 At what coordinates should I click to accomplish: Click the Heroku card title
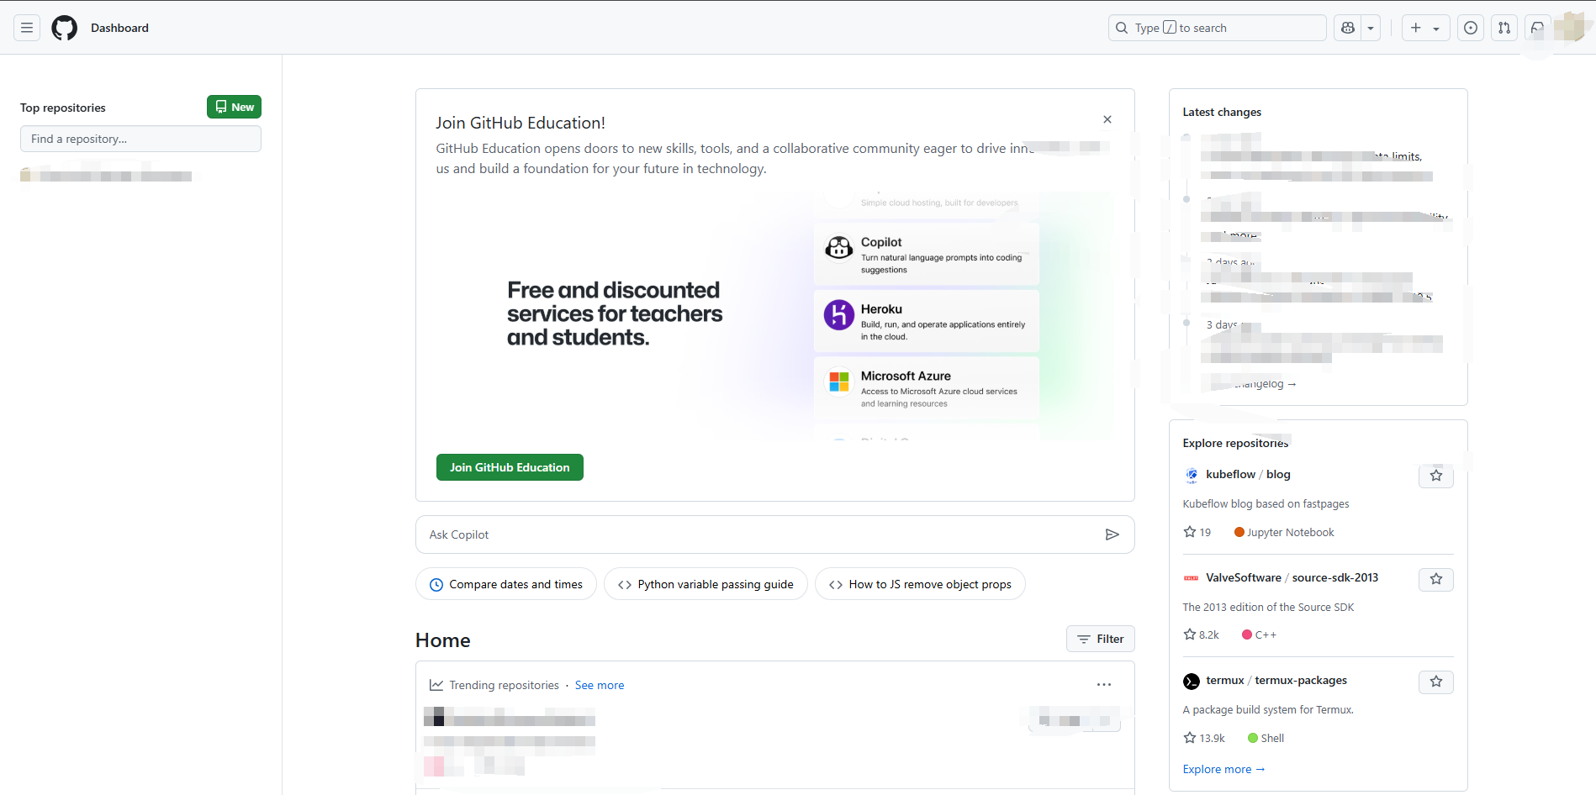click(881, 309)
